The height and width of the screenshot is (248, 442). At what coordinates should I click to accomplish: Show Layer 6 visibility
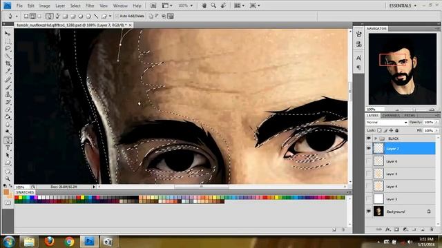[x=368, y=161]
